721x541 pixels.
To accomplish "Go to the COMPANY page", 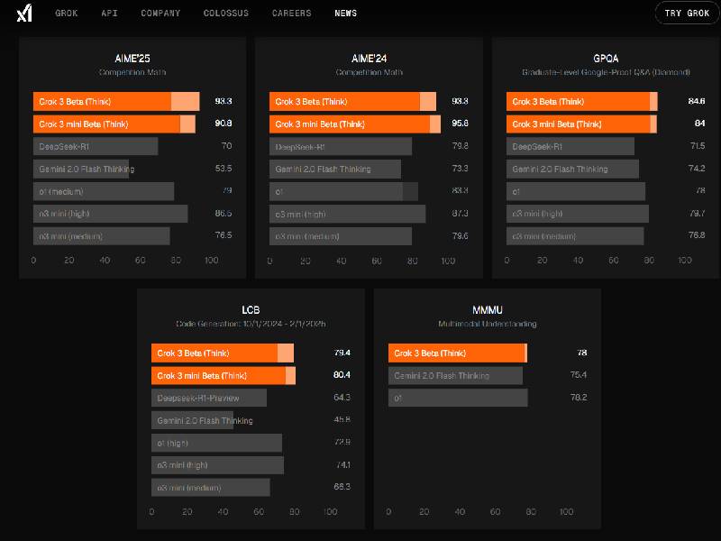I will pyautogui.click(x=160, y=14).
